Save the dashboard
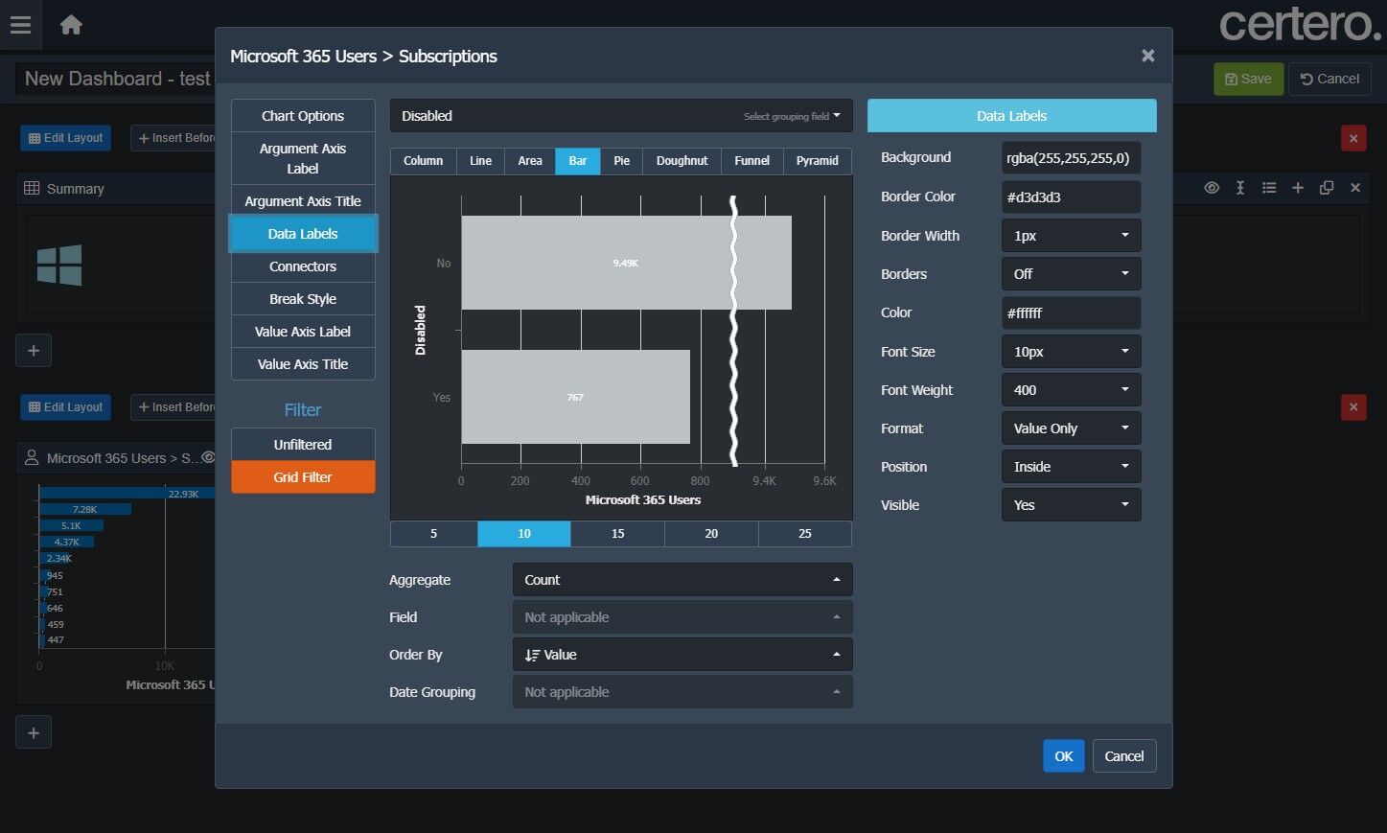 pos(1248,79)
